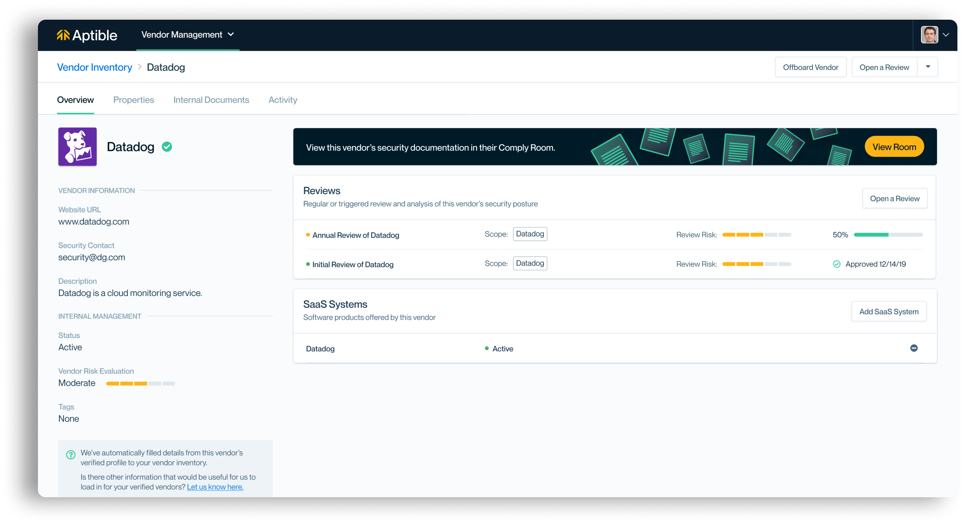Click the Active status value under Internal Management
Viewport: 965px width, 523px height.
[70, 348]
